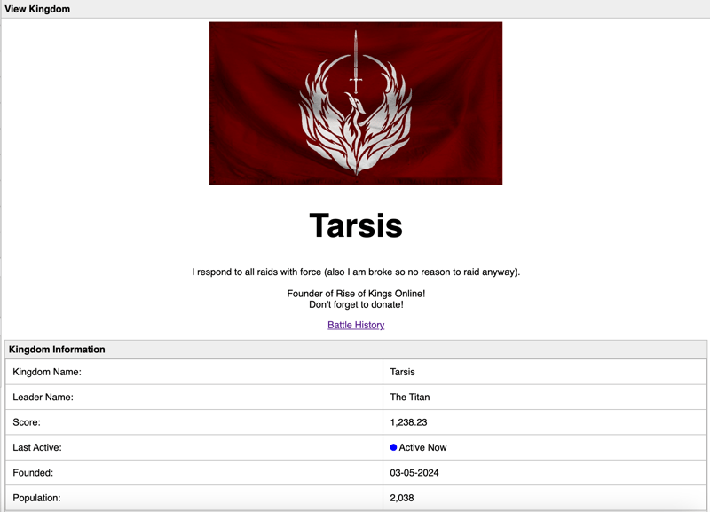The image size is (710, 512).
Task: Click the Founded row label
Action: pyautogui.click(x=33, y=473)
